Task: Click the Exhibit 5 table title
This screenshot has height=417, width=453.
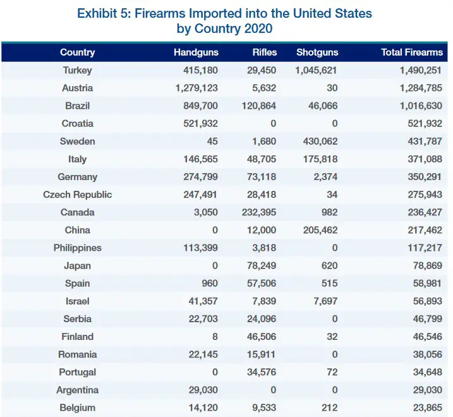Action: (224, 21)
